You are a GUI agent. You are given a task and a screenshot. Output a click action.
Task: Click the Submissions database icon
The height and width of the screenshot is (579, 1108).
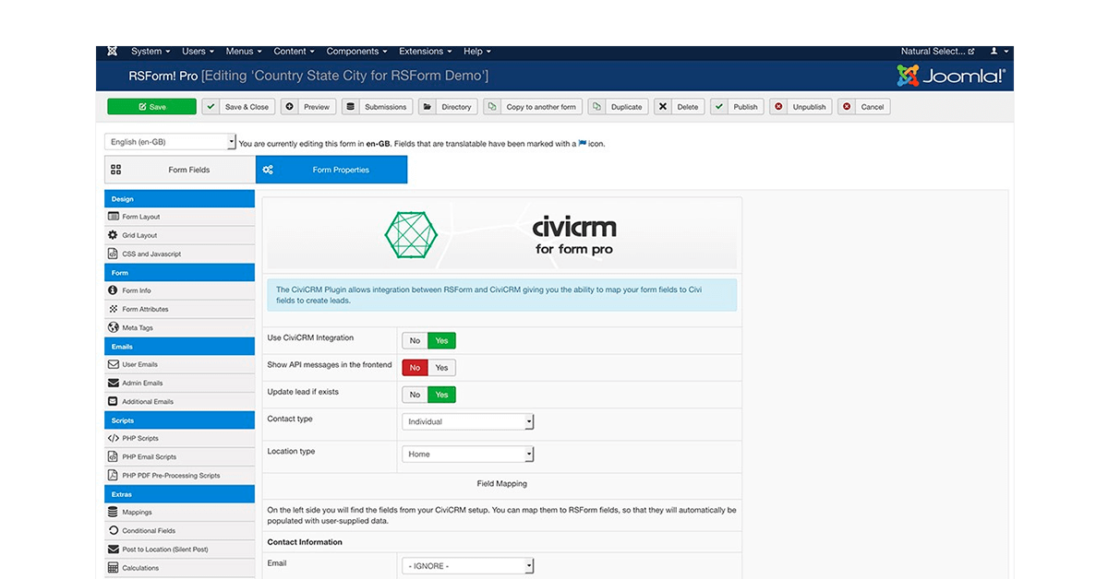(x=351, y=107)
